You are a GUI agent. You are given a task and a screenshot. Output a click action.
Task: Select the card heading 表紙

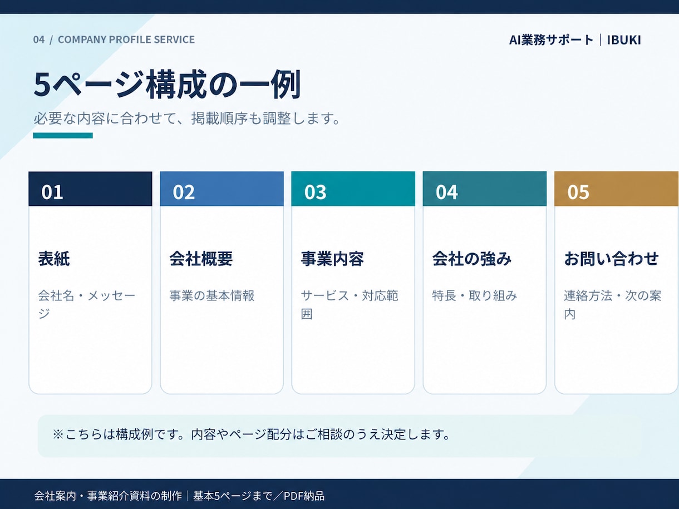point(54,259)
